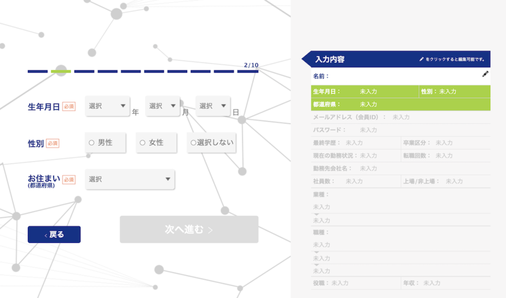Click the 性別 form label
The width and height of the screenshot is (506, 298).
click(36, 143)
